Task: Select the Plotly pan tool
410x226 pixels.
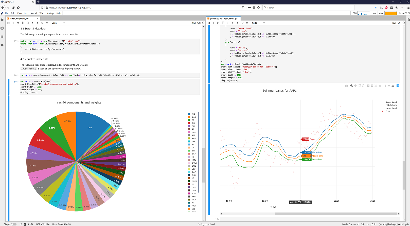Action: tap(355, 86)
